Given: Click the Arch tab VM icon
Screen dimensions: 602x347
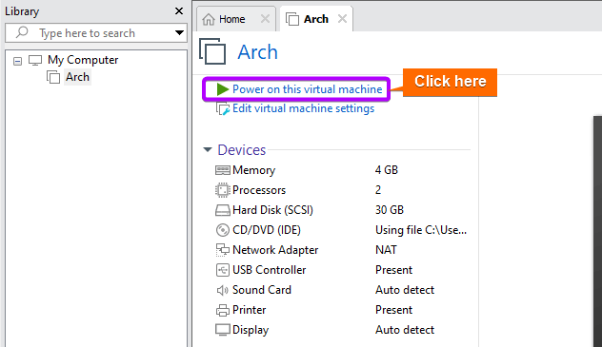Looking at the screenshot, I should point(292,19).
